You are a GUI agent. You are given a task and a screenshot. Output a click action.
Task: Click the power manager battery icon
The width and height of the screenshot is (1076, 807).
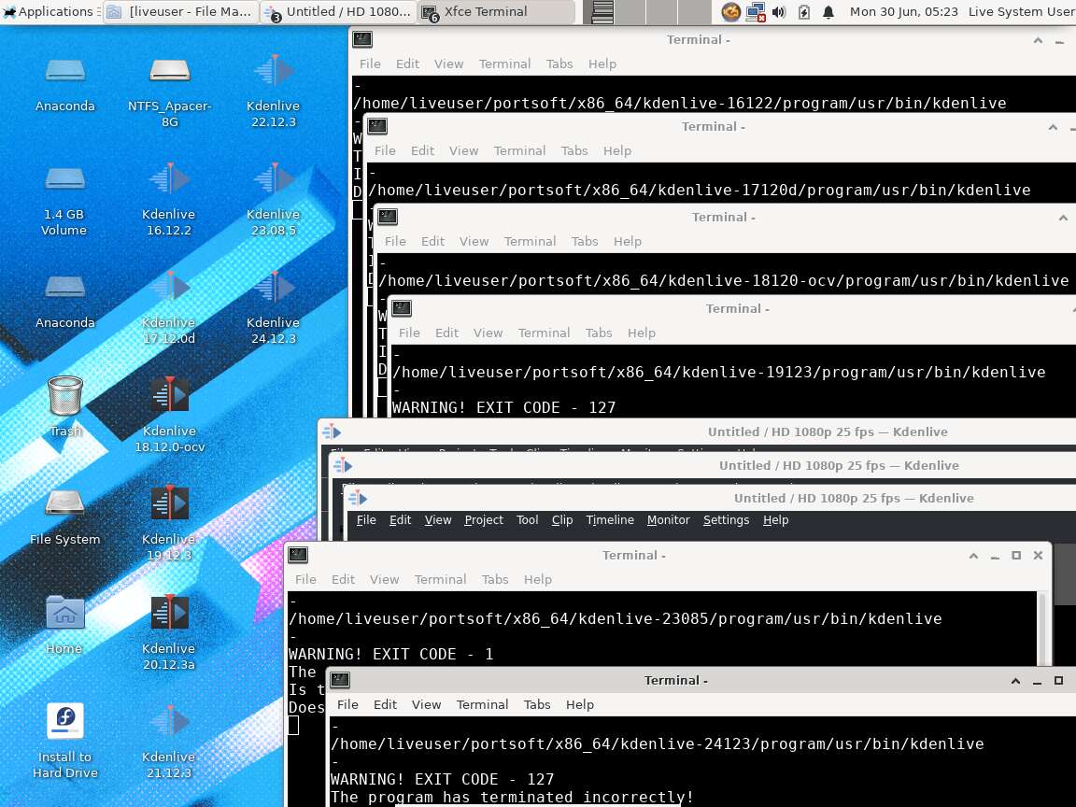(803, 11)
